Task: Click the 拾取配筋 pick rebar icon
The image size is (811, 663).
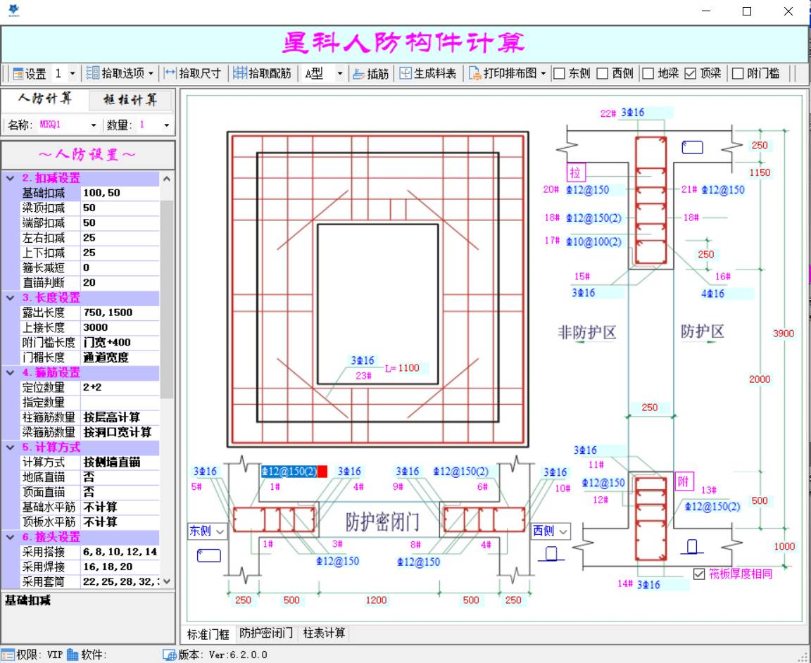Action: coord(239,73)
